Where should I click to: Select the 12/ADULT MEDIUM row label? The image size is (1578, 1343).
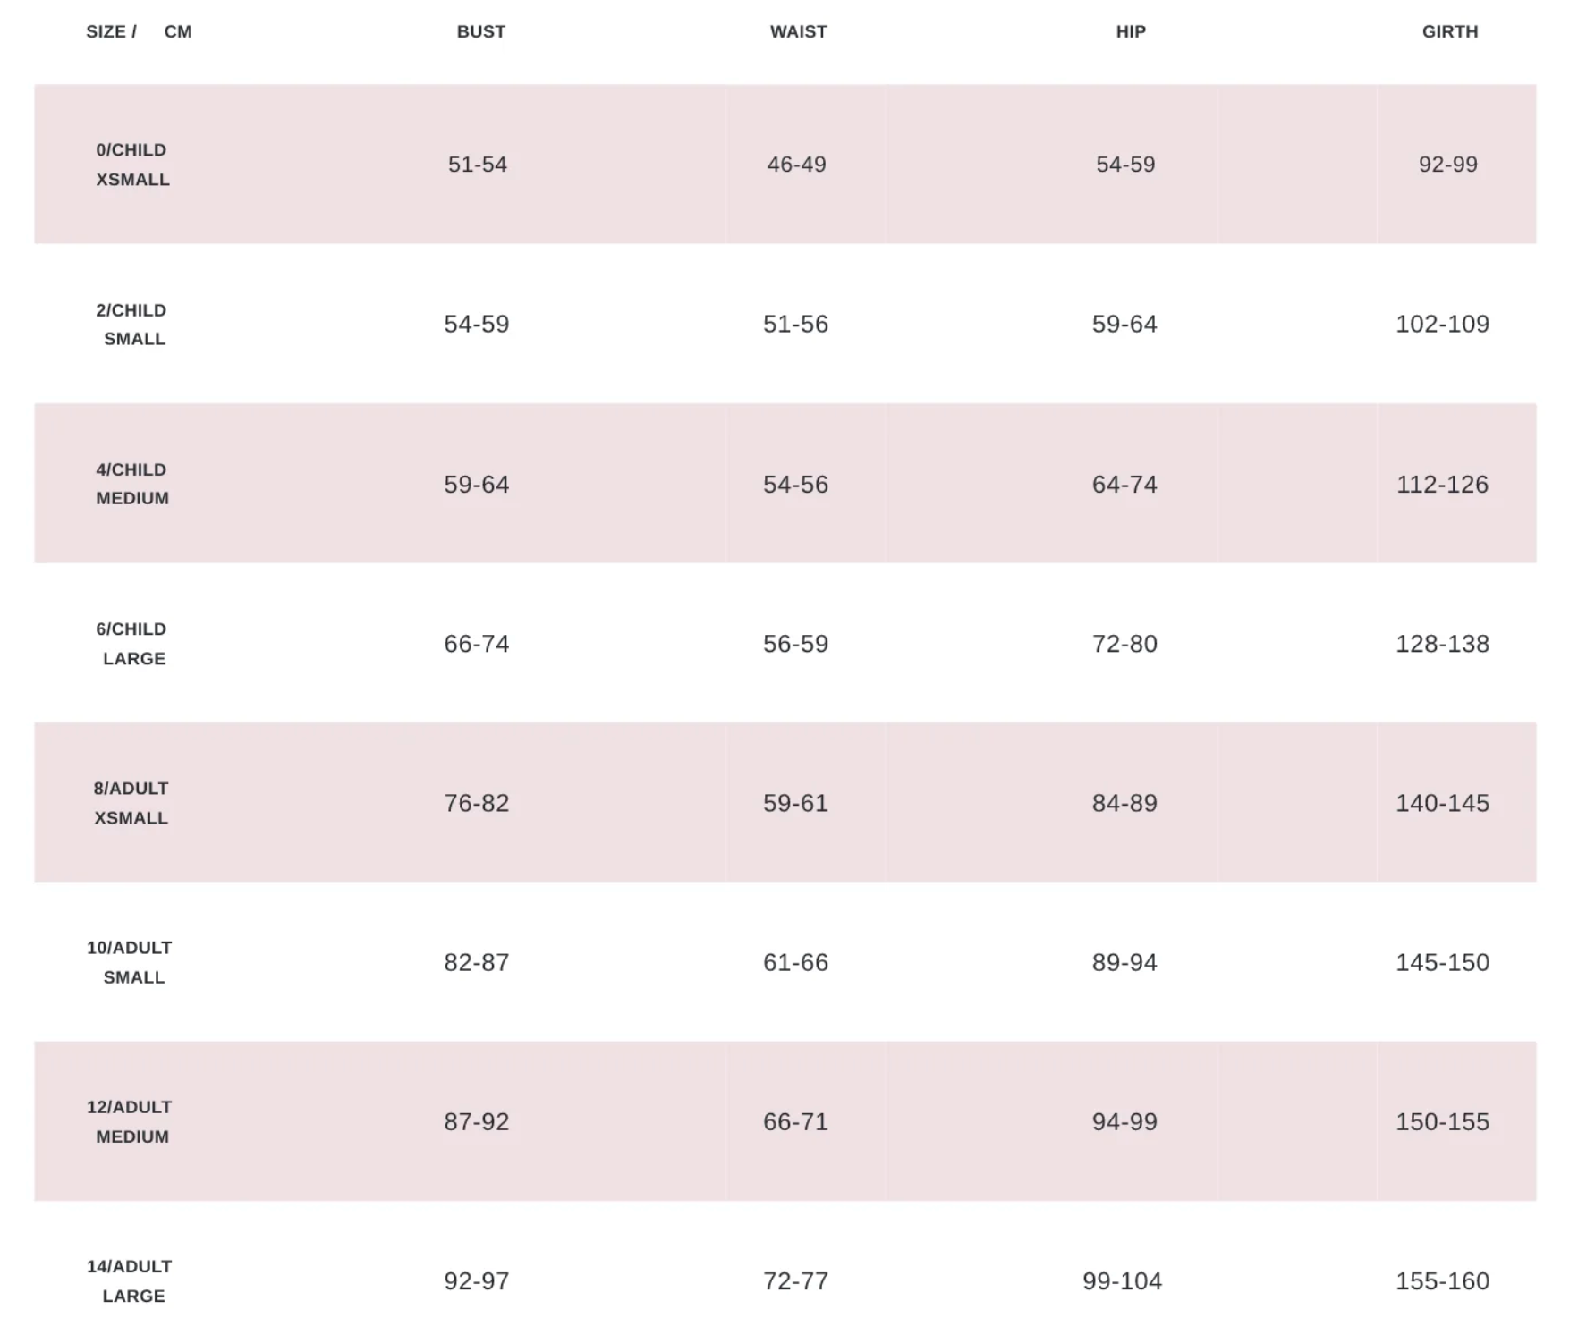(131, 1121)
